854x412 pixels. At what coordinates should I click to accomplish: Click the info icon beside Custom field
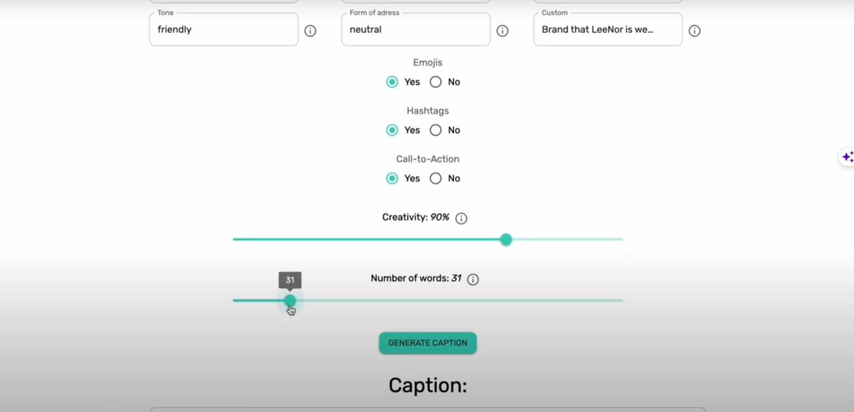tap(694, 31)
